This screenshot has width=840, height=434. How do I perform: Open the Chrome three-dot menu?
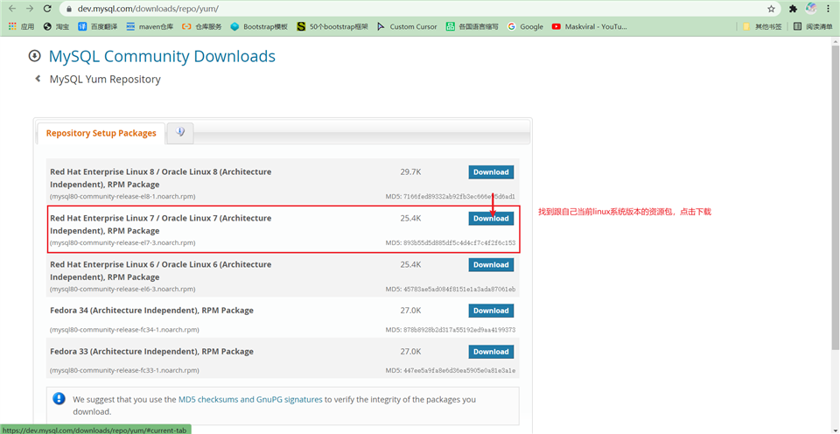pyautogui.click(x=829, y=9)
